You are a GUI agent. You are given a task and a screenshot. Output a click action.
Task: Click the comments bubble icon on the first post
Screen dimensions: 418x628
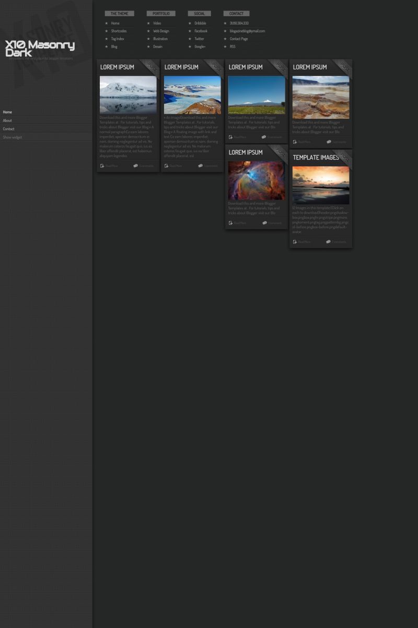(136, 166)
